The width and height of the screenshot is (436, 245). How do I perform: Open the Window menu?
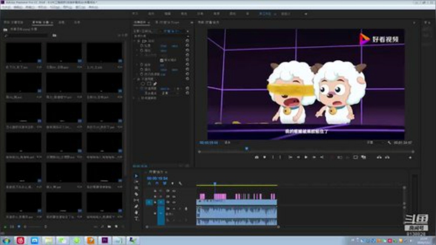click(81, 7)
